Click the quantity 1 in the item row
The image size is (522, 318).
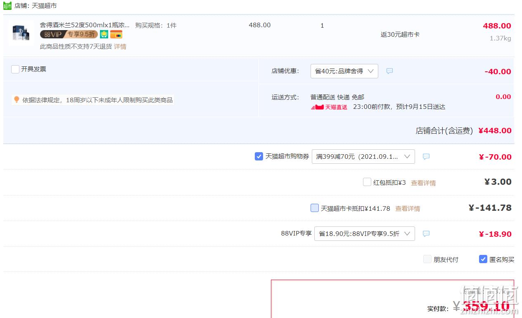322,26
